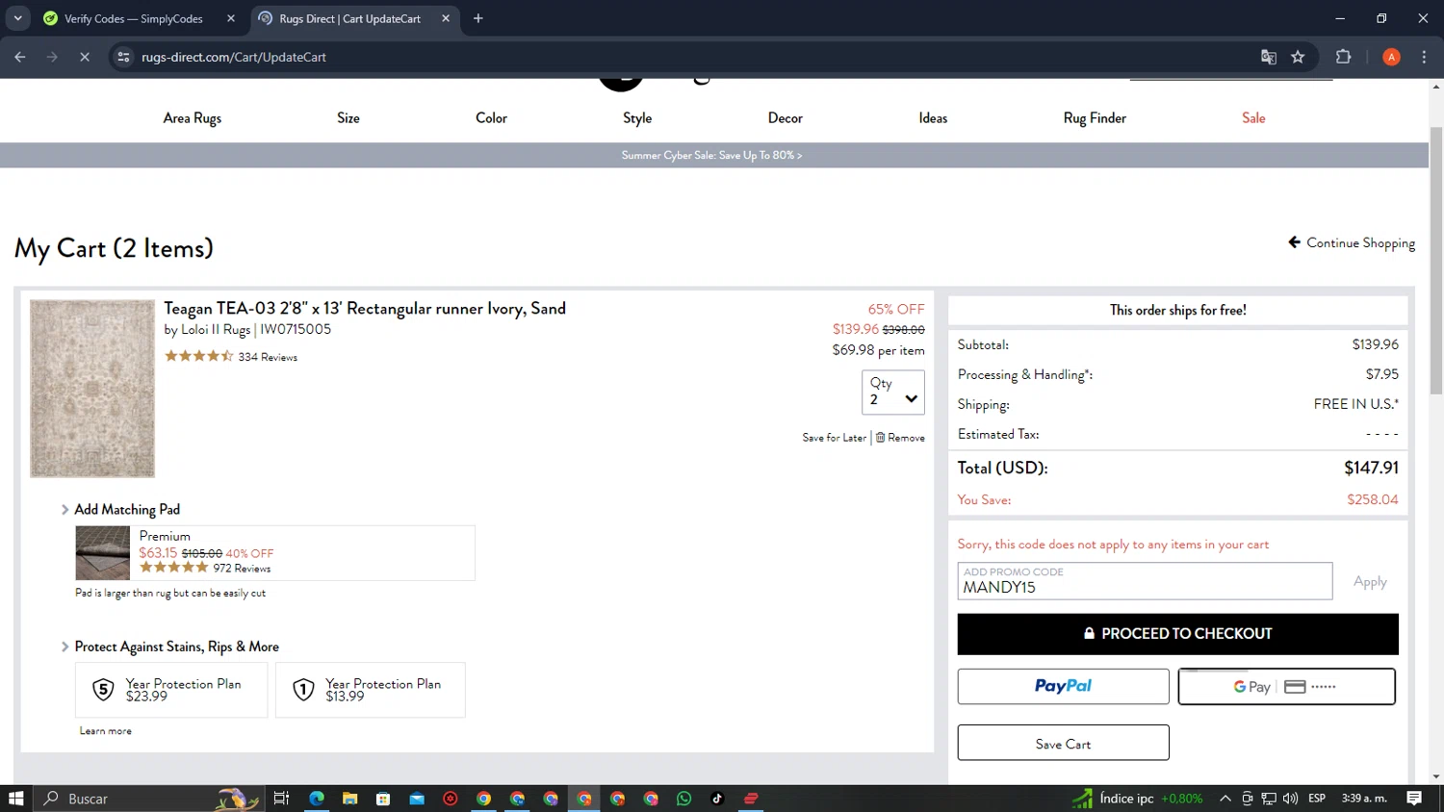Open a new browser tab

(x=478, y=18)
